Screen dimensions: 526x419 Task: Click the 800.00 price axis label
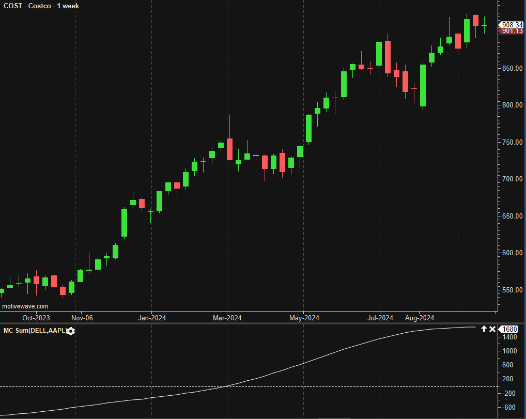click(x=512, y=105)
